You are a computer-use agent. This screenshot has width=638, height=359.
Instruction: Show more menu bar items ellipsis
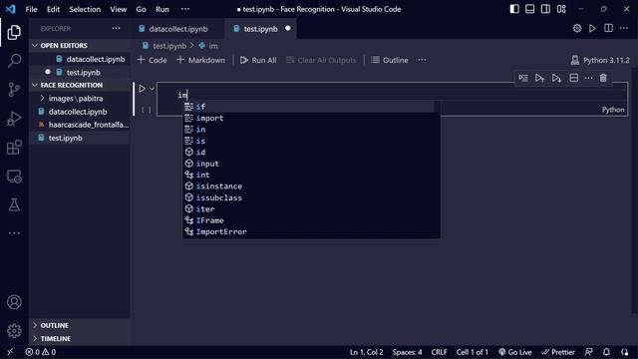pos(185,9)
